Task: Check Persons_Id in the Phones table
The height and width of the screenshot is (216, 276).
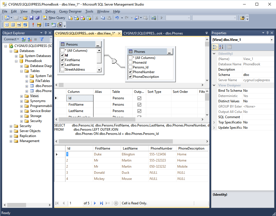Action: coord(130,67)
